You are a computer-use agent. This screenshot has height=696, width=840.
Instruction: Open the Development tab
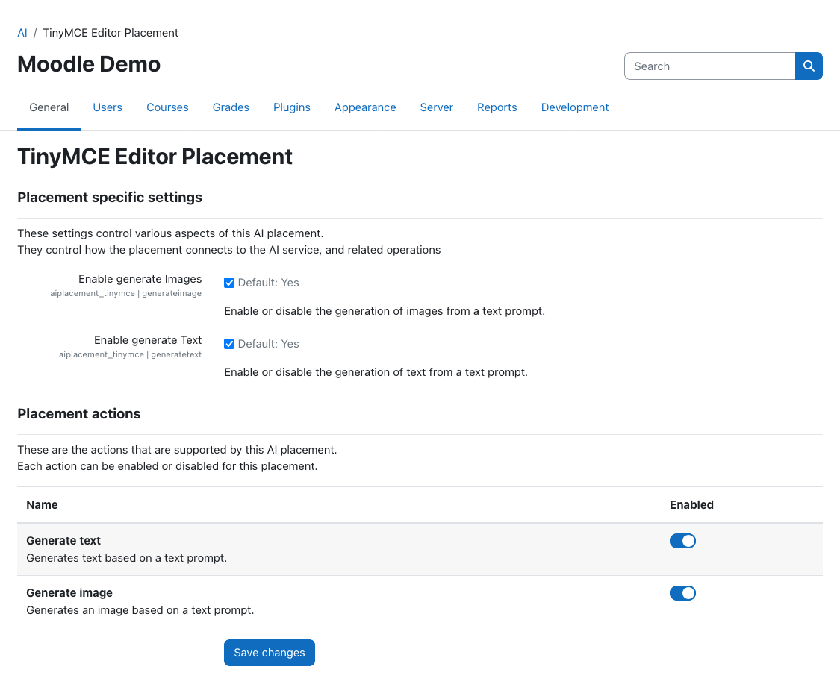(575, 107)
